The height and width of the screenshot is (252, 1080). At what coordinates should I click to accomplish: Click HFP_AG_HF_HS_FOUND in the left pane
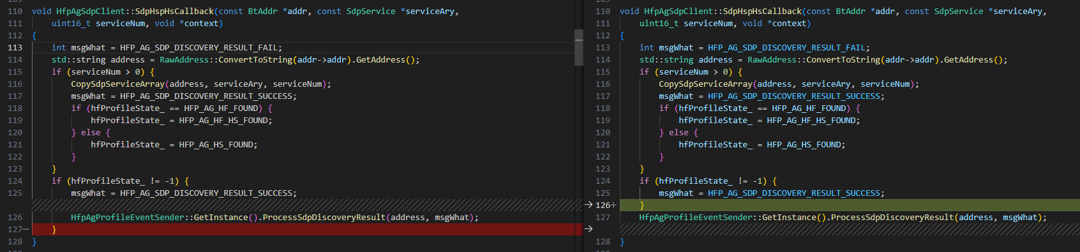coord(223,121)
